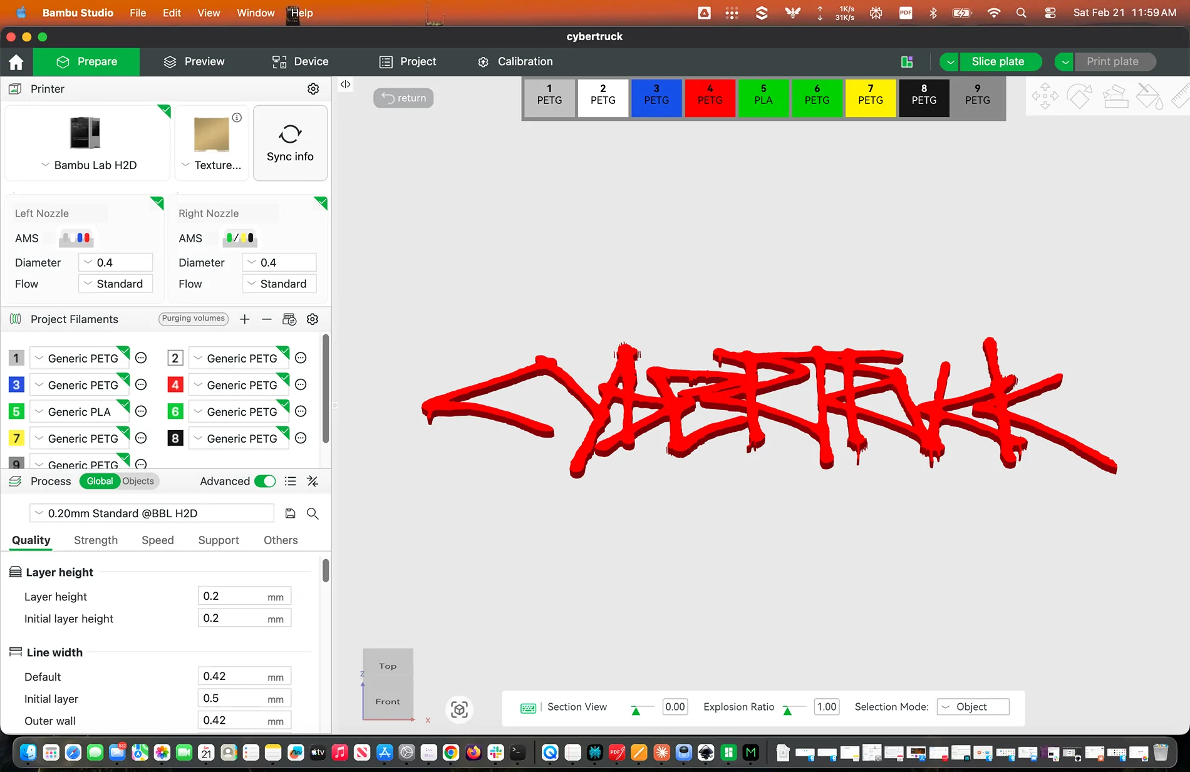The height and width of the screenshot is (772, 1190).
Task: Select filament color 7 yellow PETG swatch
Action: tap(871, 98)
